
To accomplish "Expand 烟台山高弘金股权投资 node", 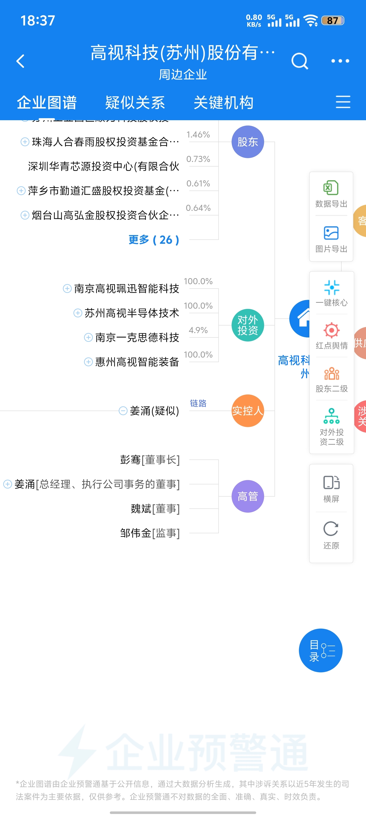I will pos(25,215).
